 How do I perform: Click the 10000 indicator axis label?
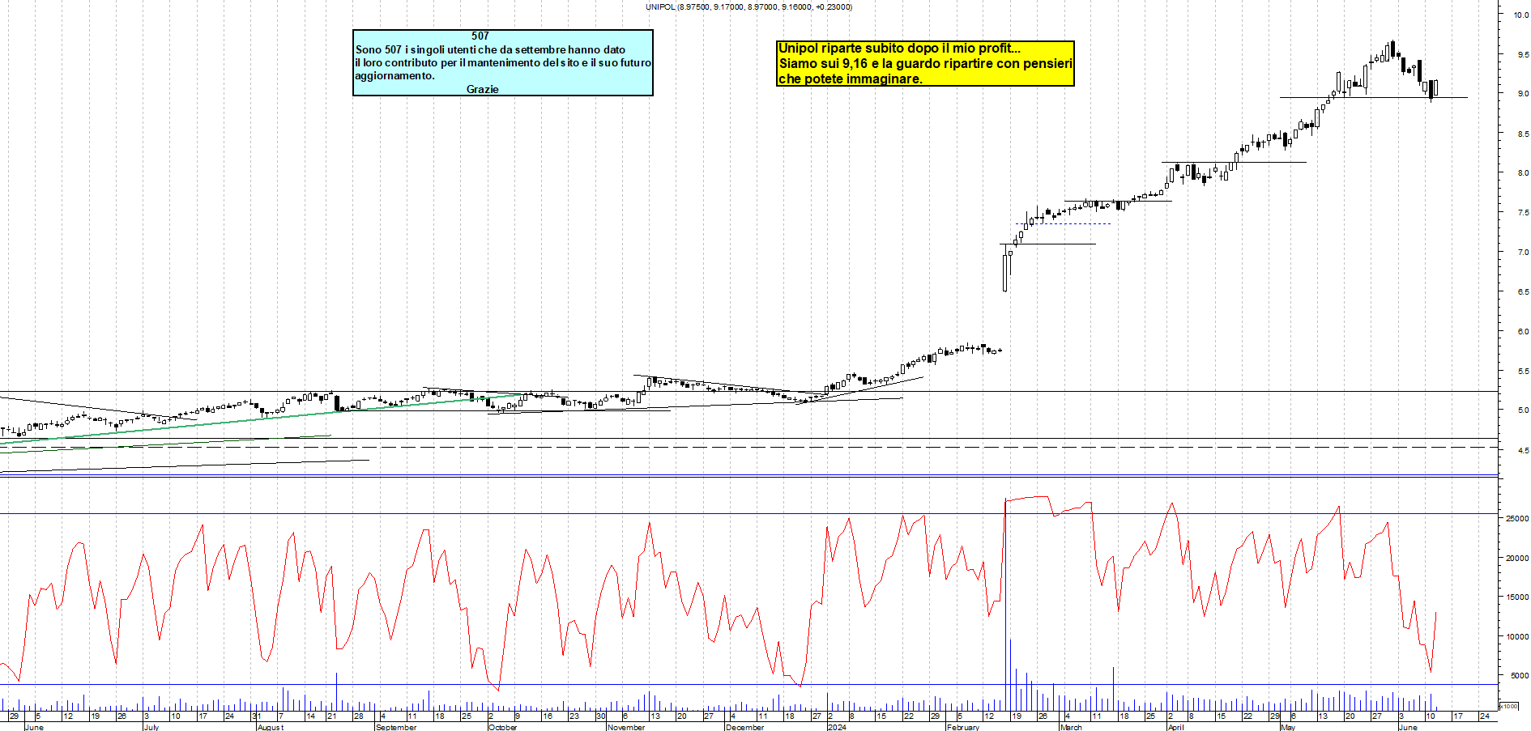[x=1517, y=636]
